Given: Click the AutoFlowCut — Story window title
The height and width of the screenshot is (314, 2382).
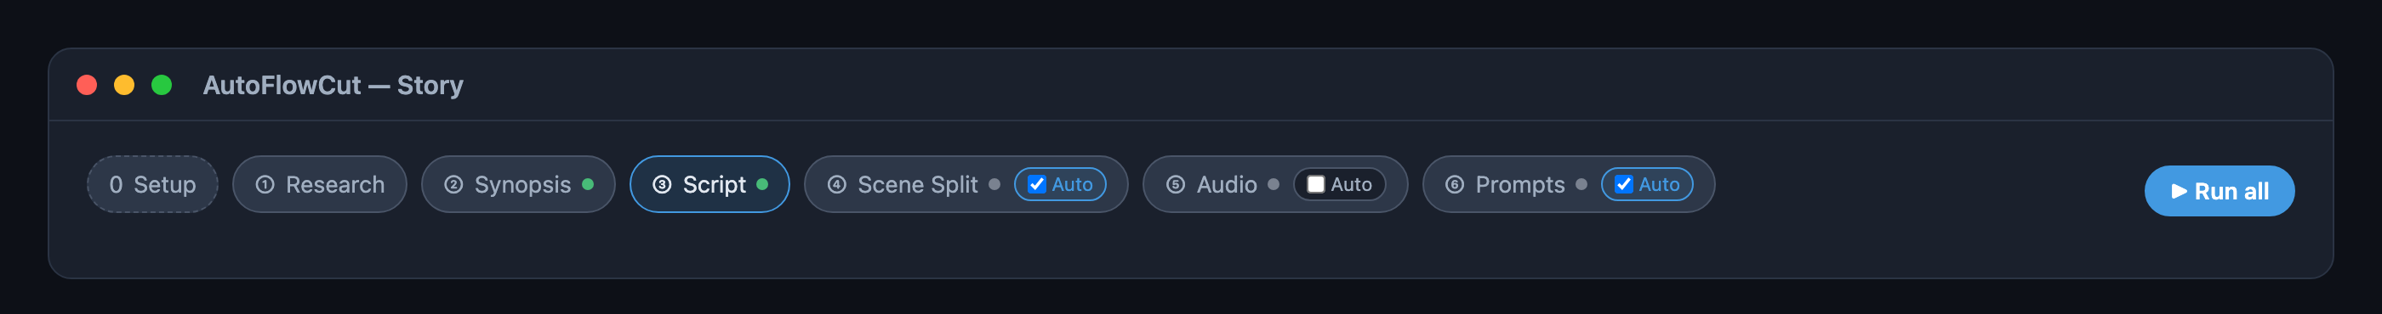Looking at the screenshot, I should point(333,85).
